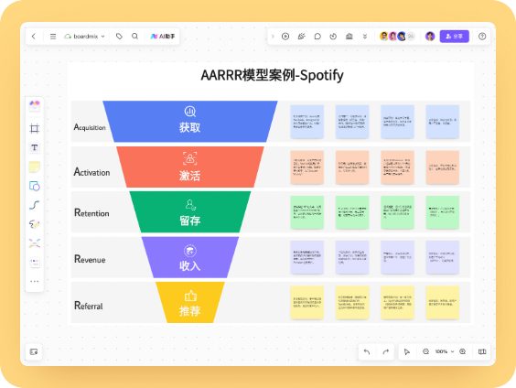Image resolution: width=516 pixels, height=388 pixels.
Task: Open the timer icon in top bar
Action: [x=333, y=37]
